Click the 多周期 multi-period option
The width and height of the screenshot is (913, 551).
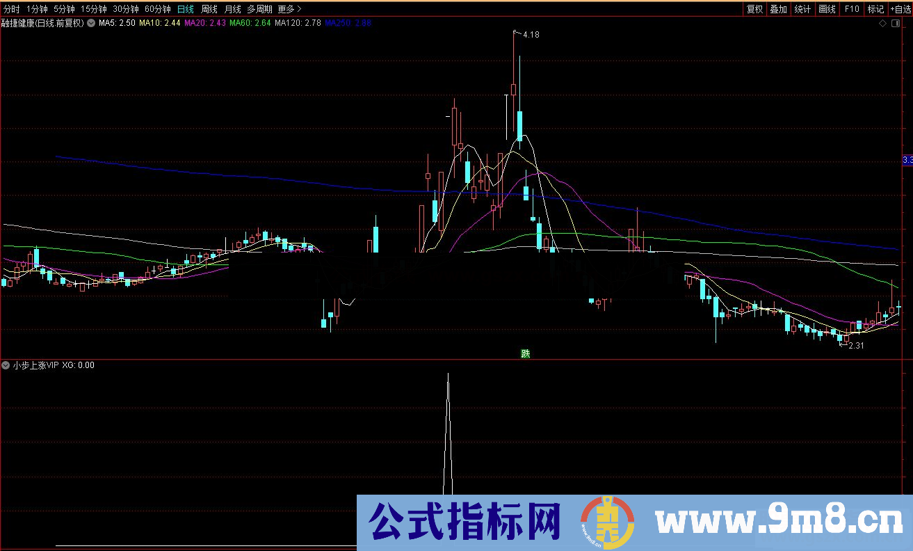(x=259, y=8)
